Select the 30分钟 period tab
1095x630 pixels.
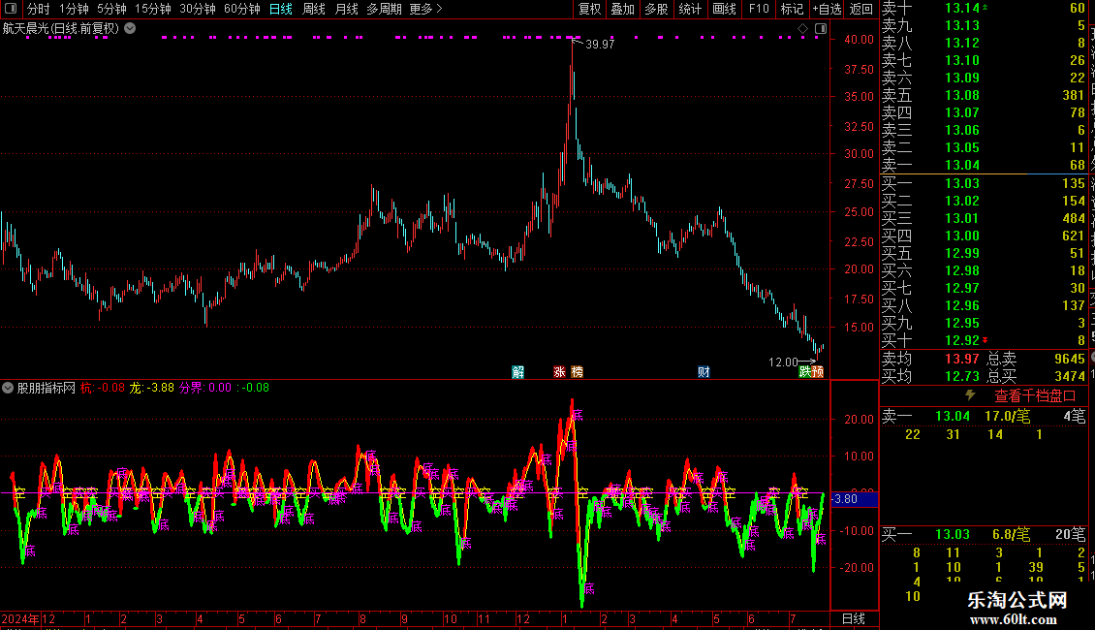pos(197,9)
